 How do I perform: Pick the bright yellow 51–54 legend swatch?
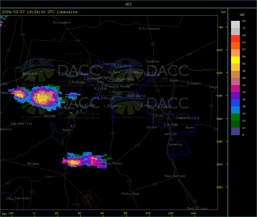[x=235, y=60]
